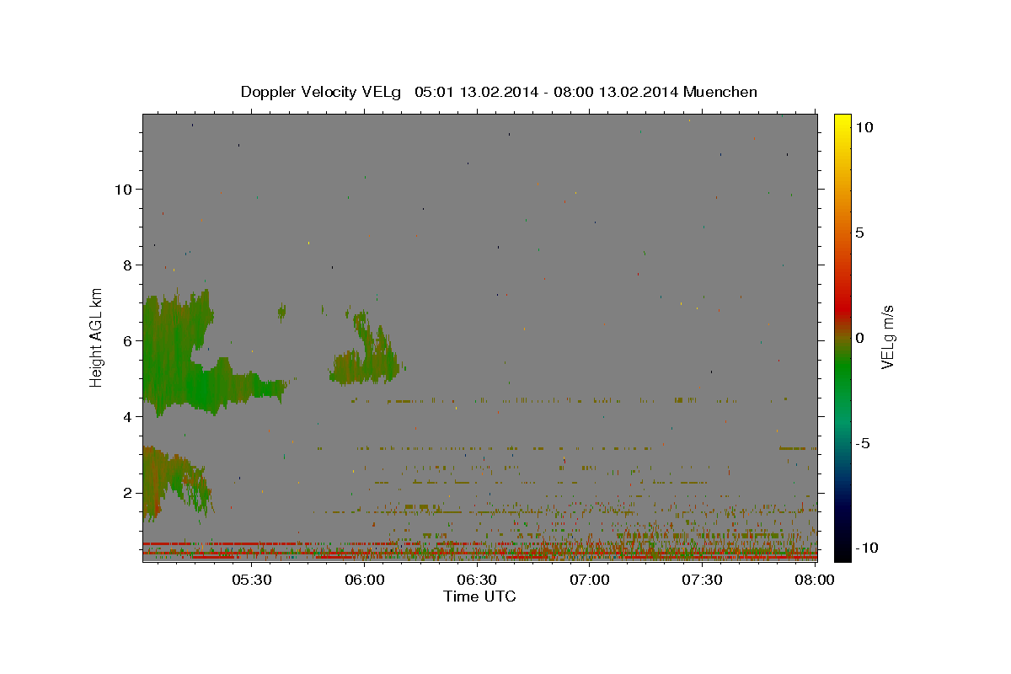1011x674 pixels.
Task: Click the height axis label 8
Action: coord(128,265)
